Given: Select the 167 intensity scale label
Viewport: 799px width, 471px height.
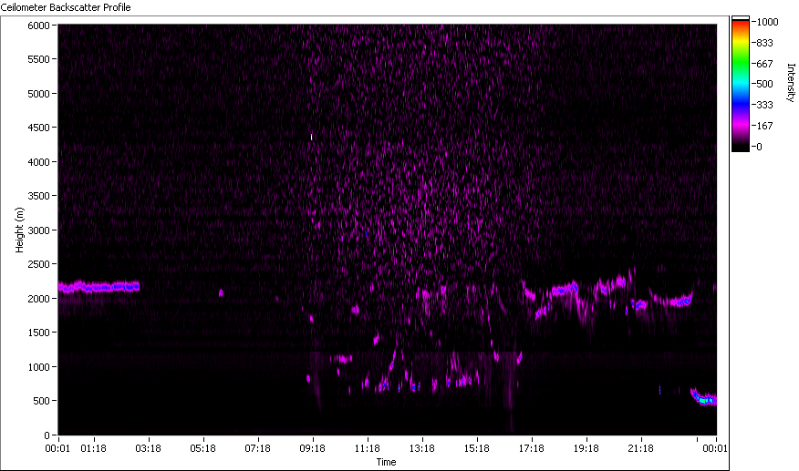Looking at the screenshot, I should [x=765, y=126].
